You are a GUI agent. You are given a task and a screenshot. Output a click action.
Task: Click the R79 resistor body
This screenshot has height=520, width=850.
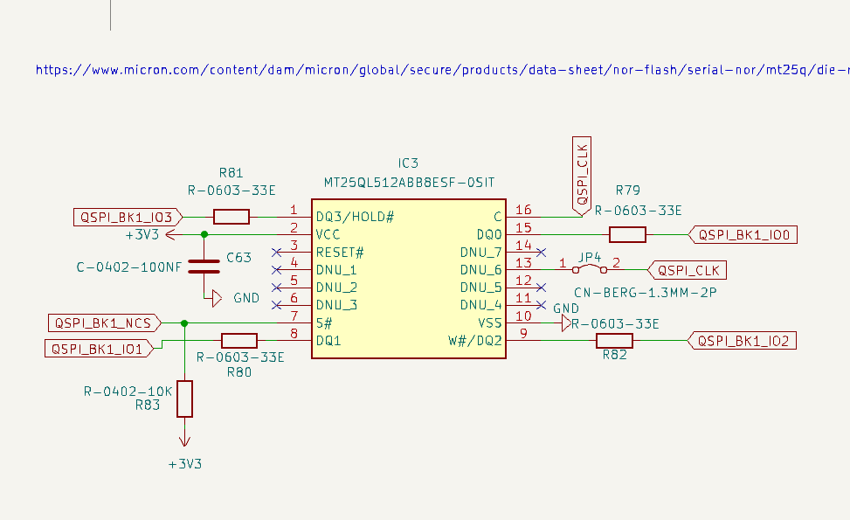(x=626, y=234)
